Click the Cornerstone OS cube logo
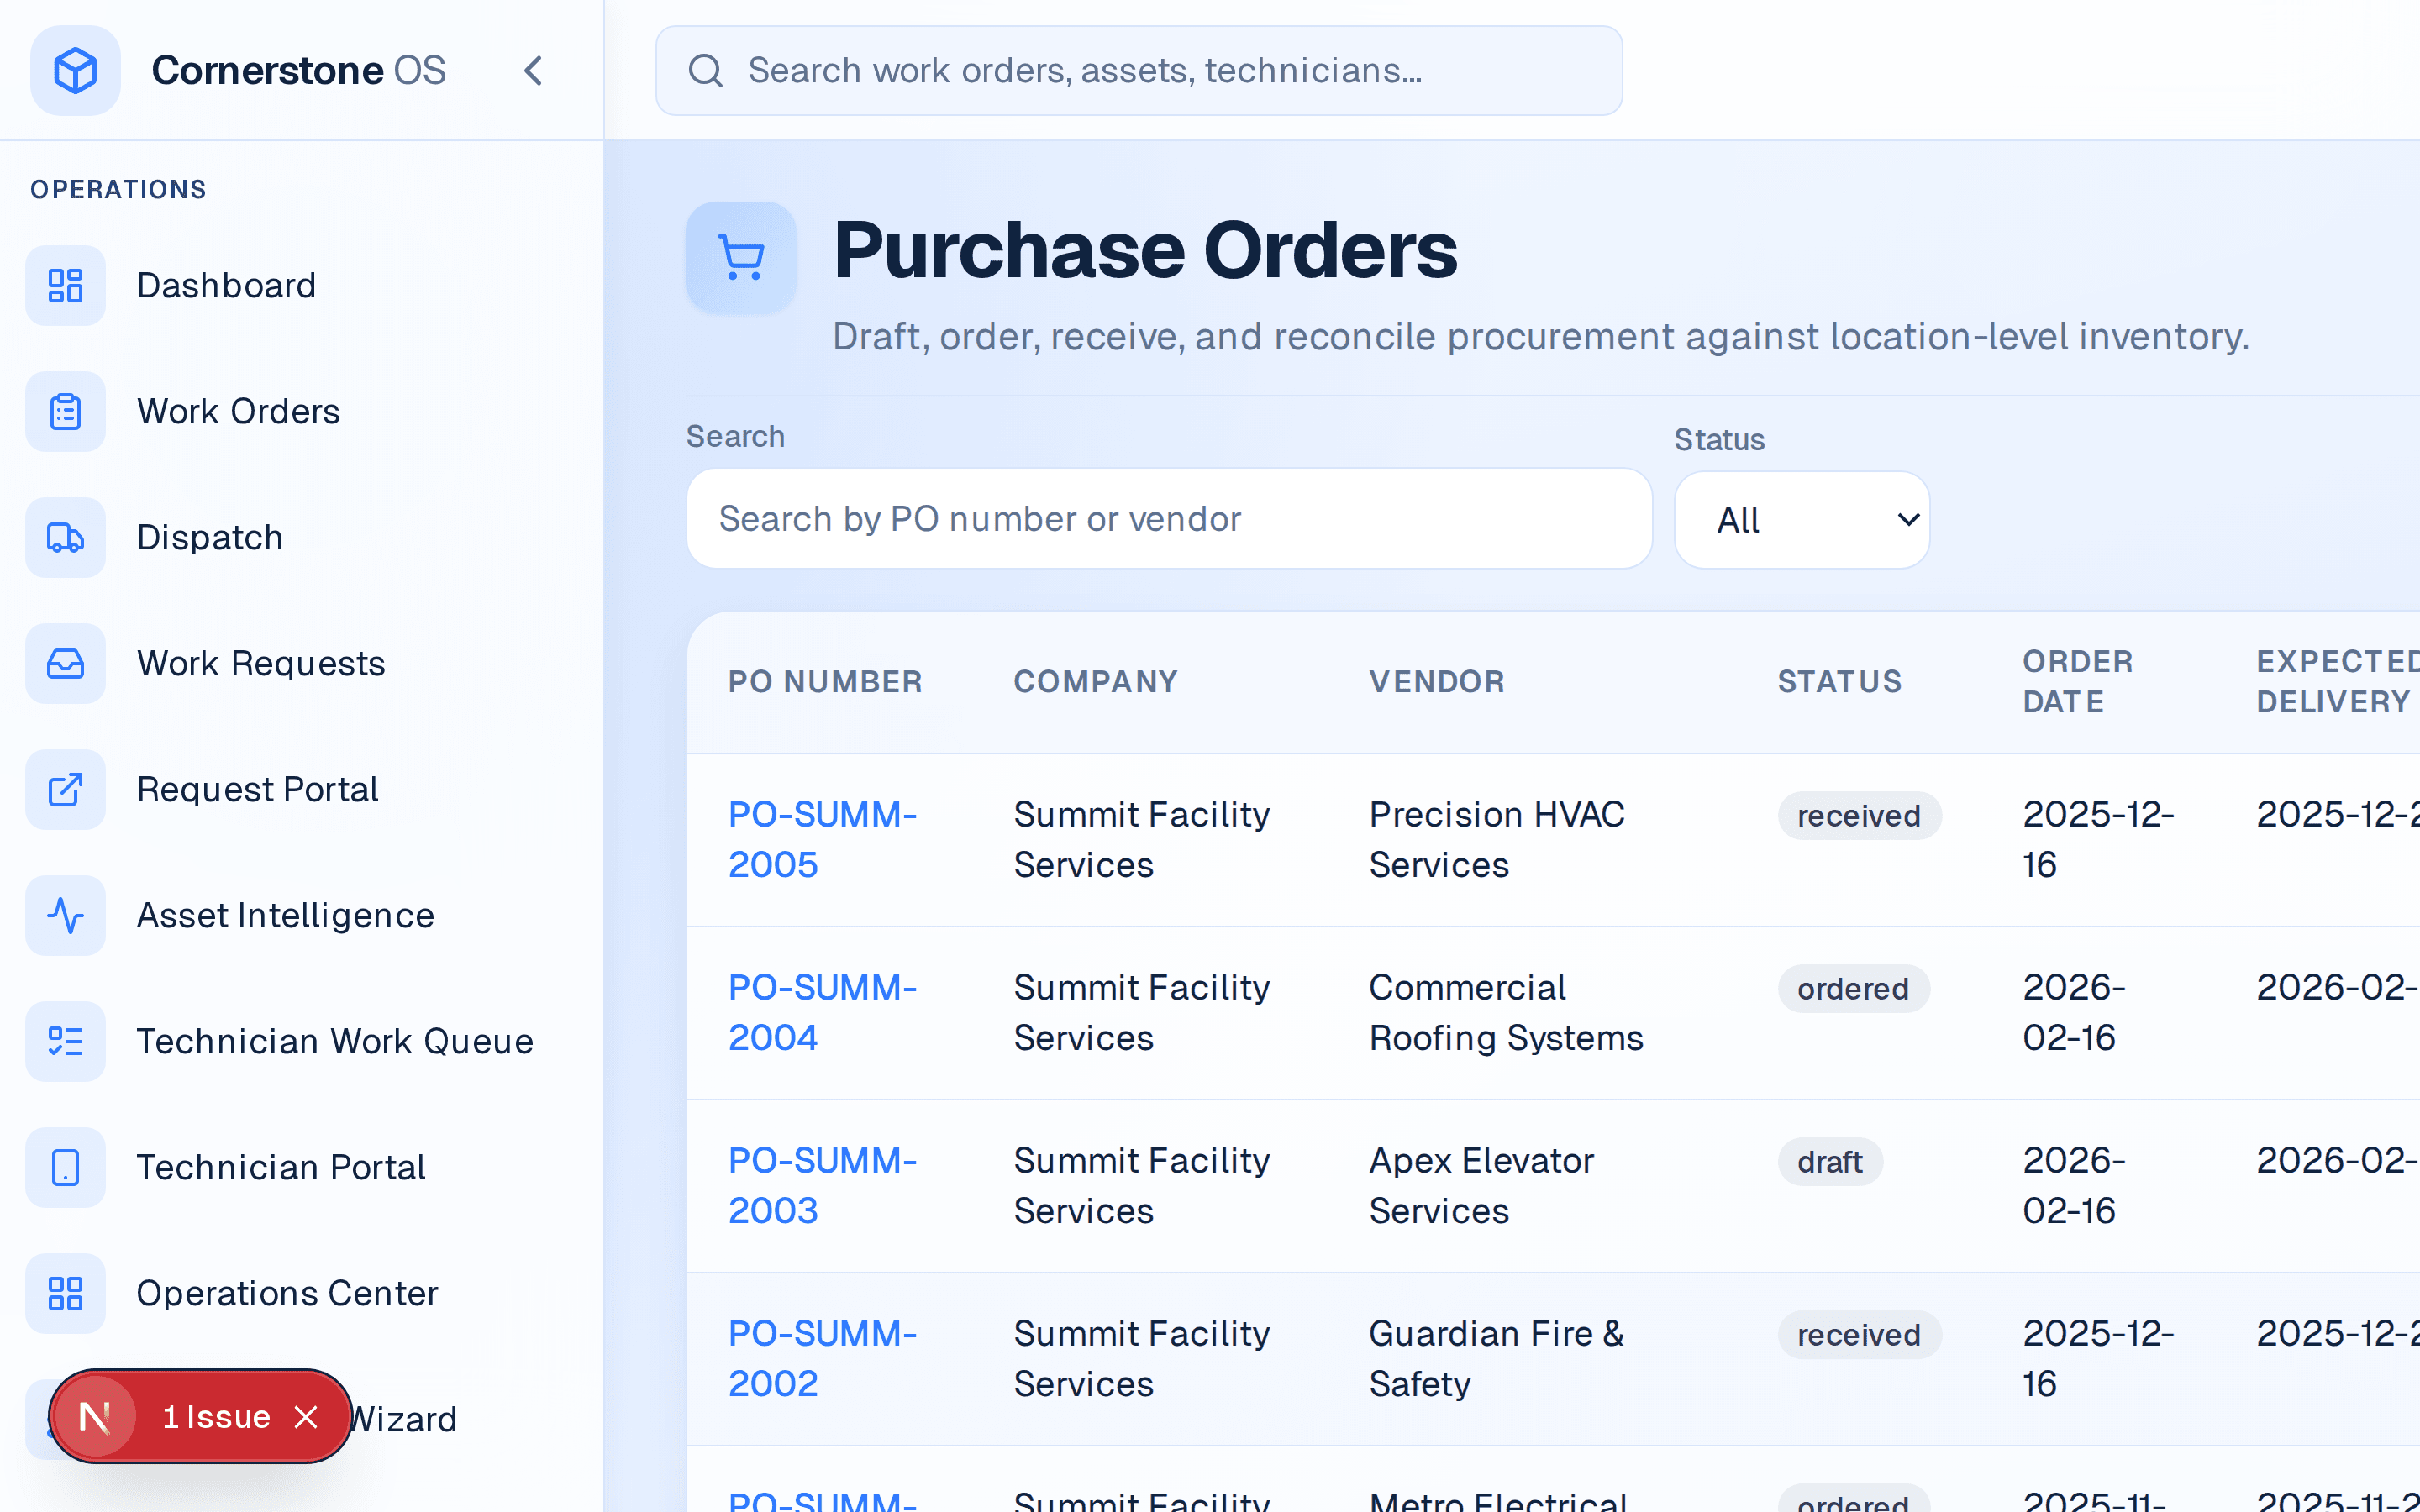The width and height of the screenshot is (2420, 1512). click(x=75, y=70)
